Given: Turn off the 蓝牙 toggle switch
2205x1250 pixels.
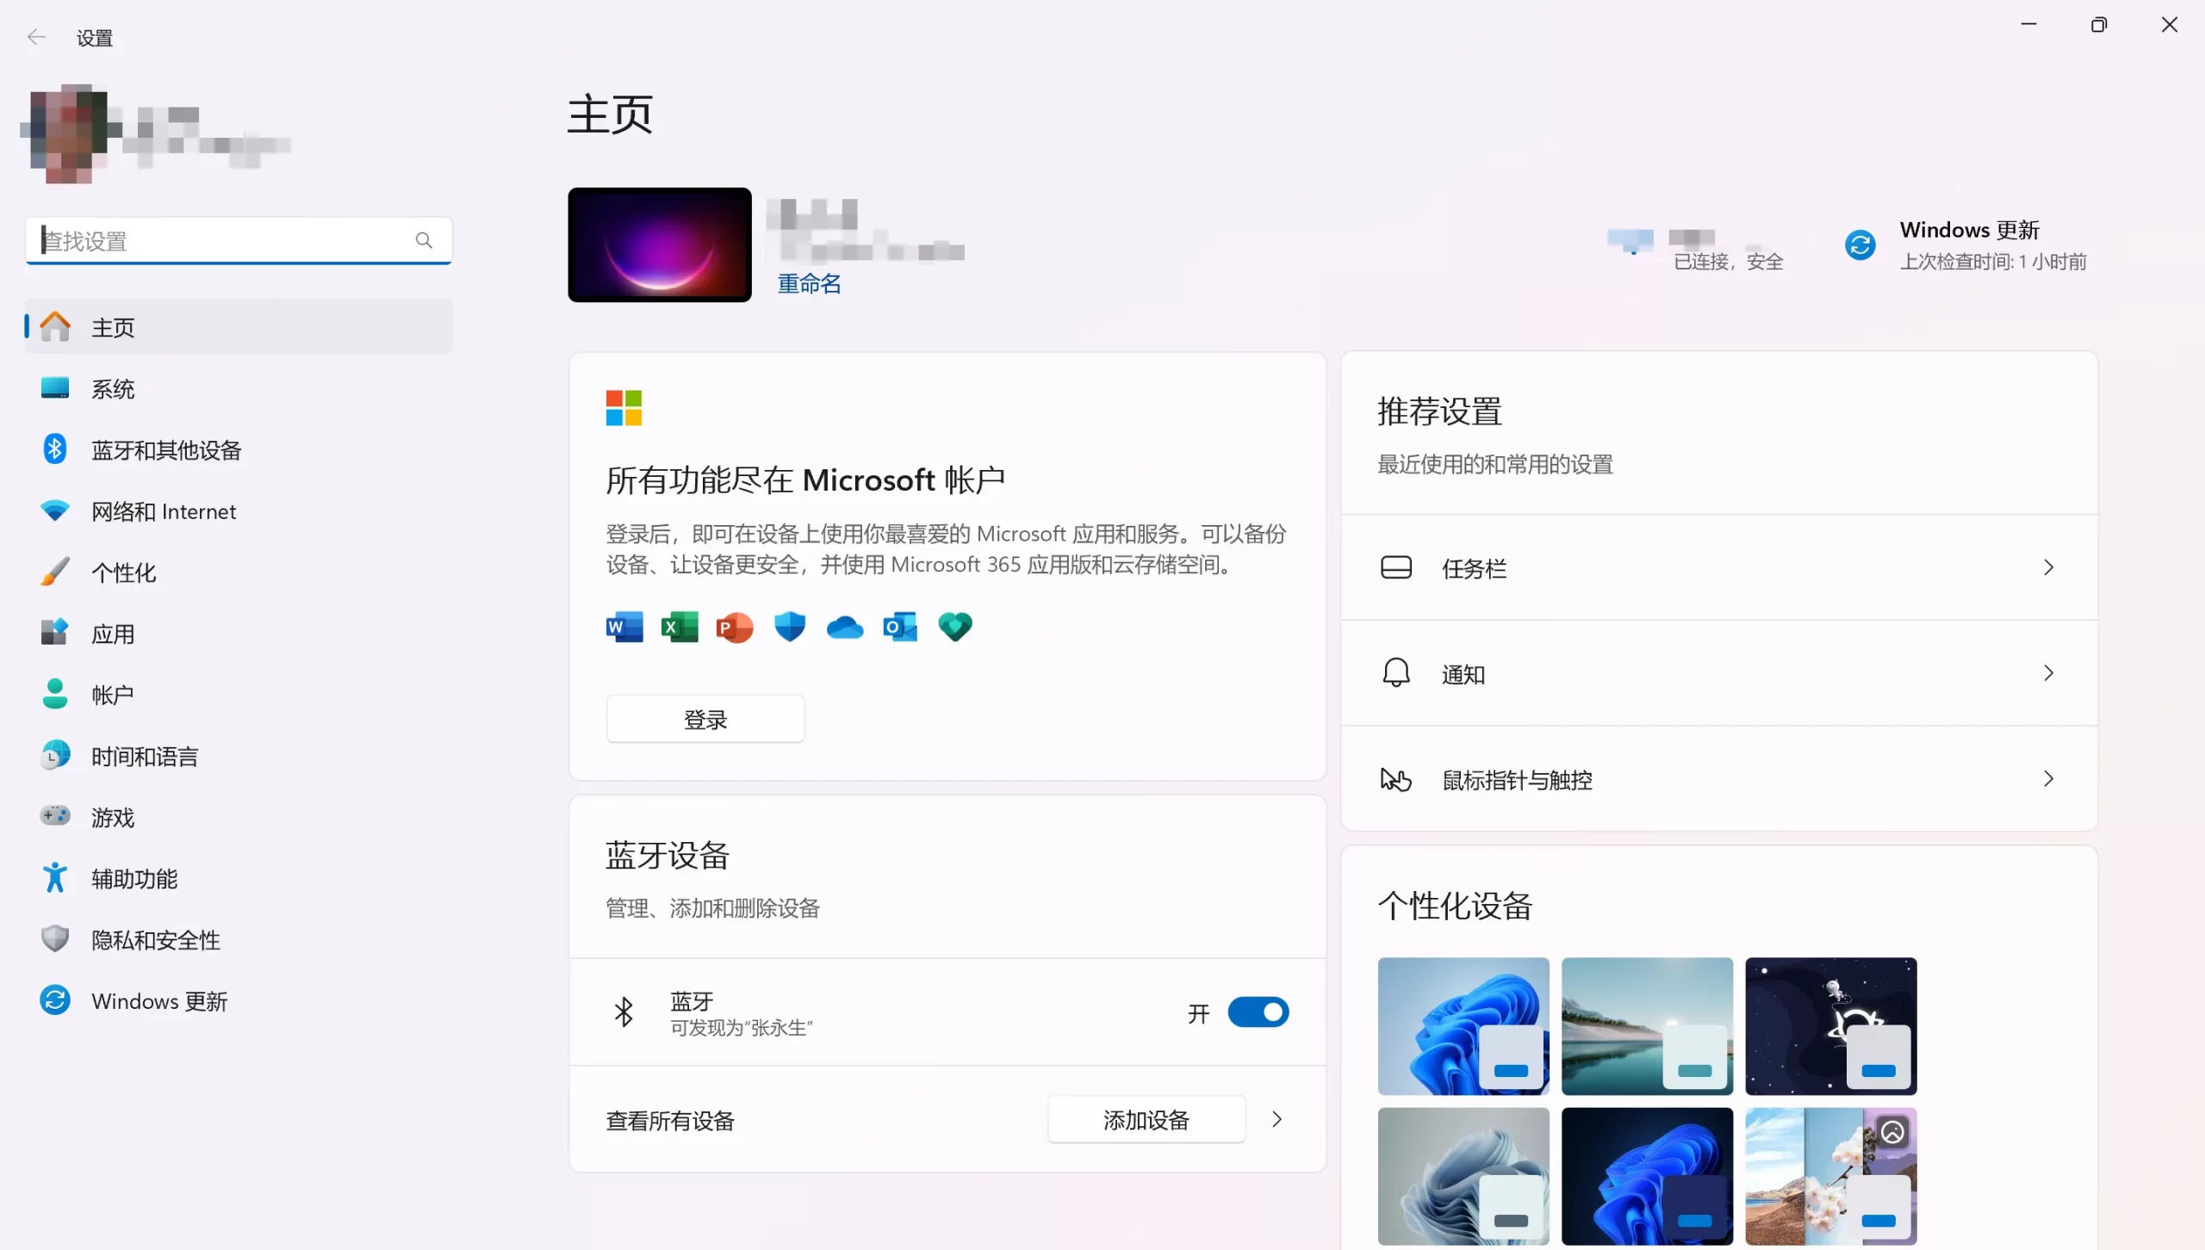Looking at the screenshot, I should pyautogui.click(x=1258, y=1012).
